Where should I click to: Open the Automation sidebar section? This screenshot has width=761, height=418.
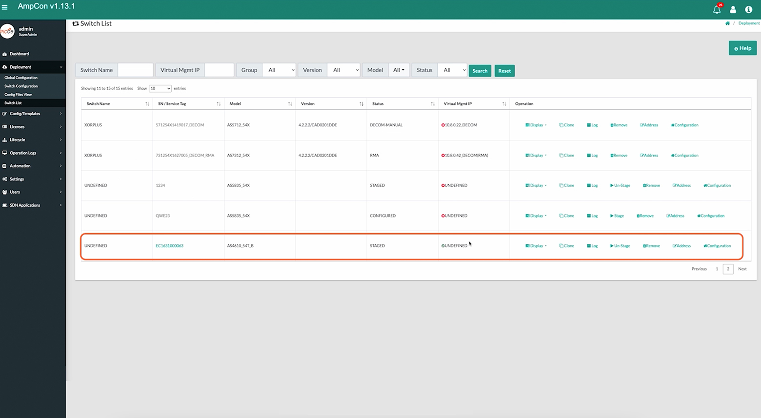20,166
